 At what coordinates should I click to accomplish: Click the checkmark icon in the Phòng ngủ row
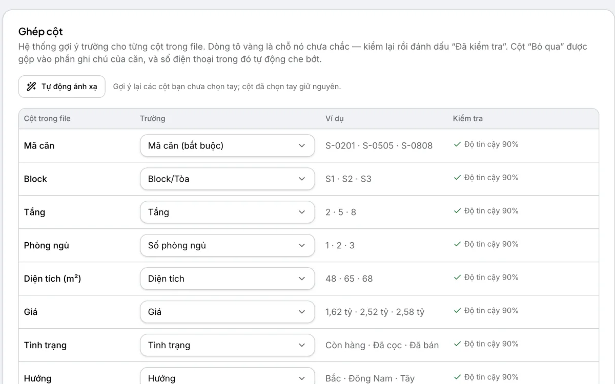(457, 244)
